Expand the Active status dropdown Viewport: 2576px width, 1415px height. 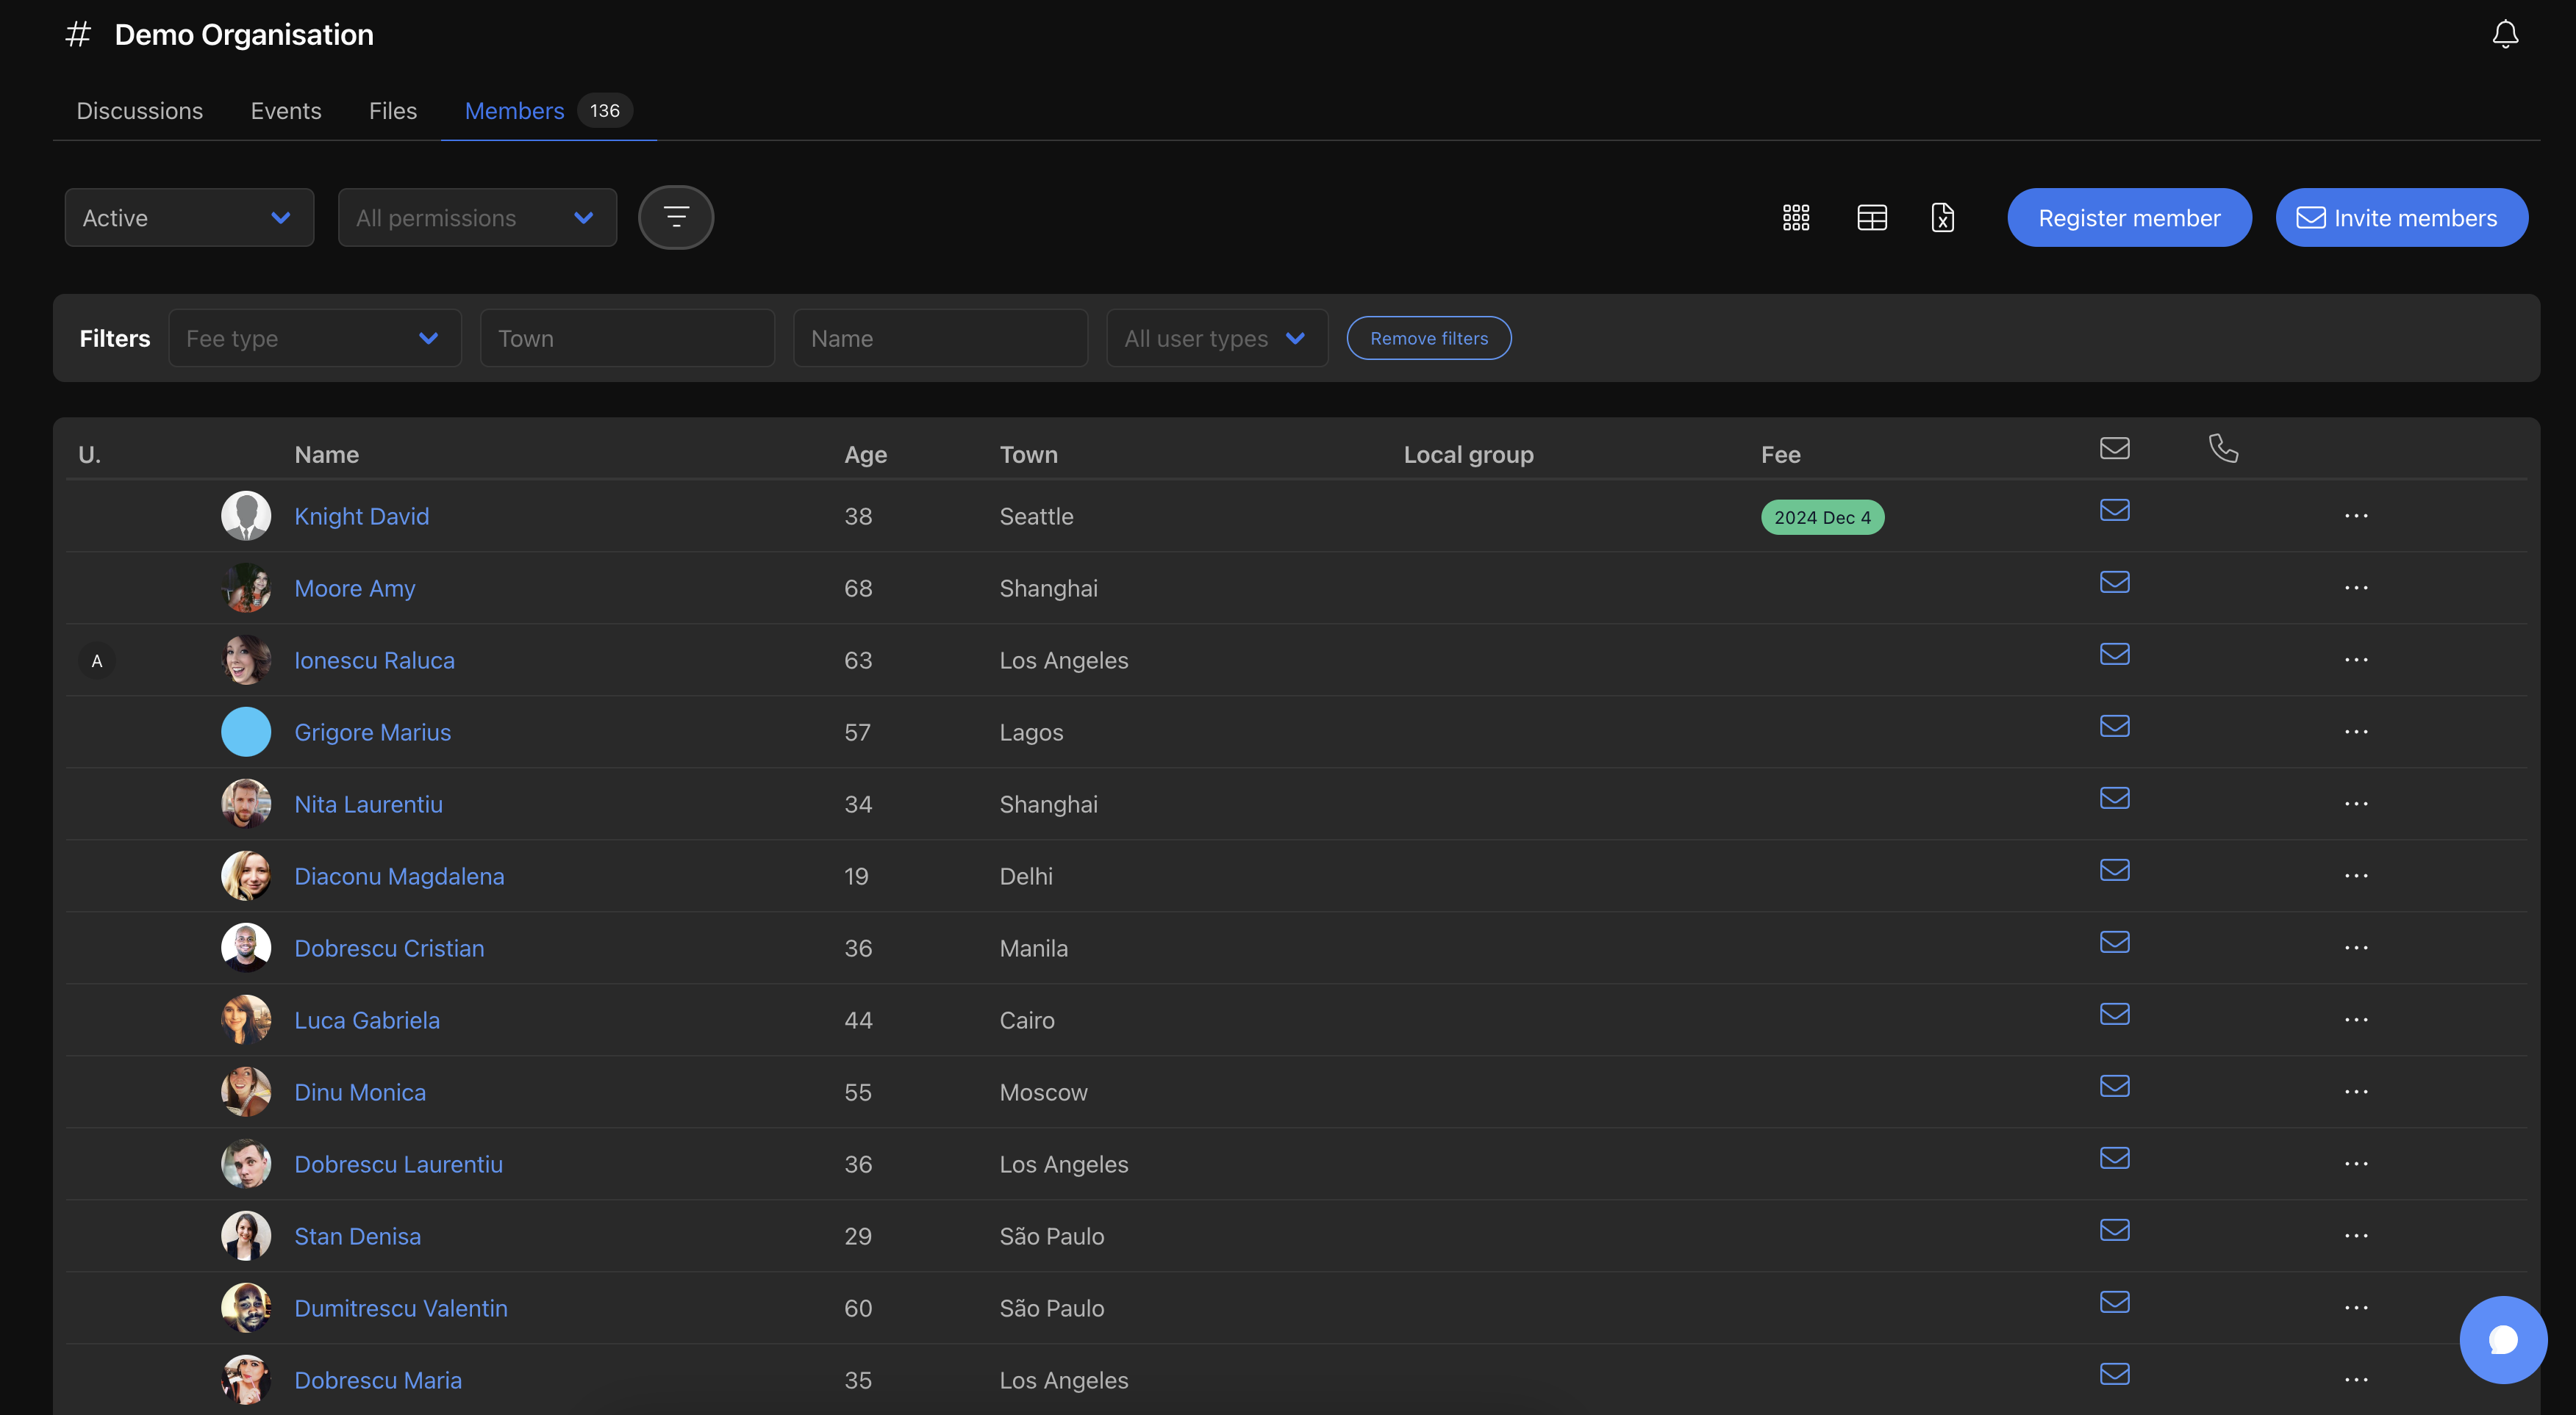tap(189, 217)
